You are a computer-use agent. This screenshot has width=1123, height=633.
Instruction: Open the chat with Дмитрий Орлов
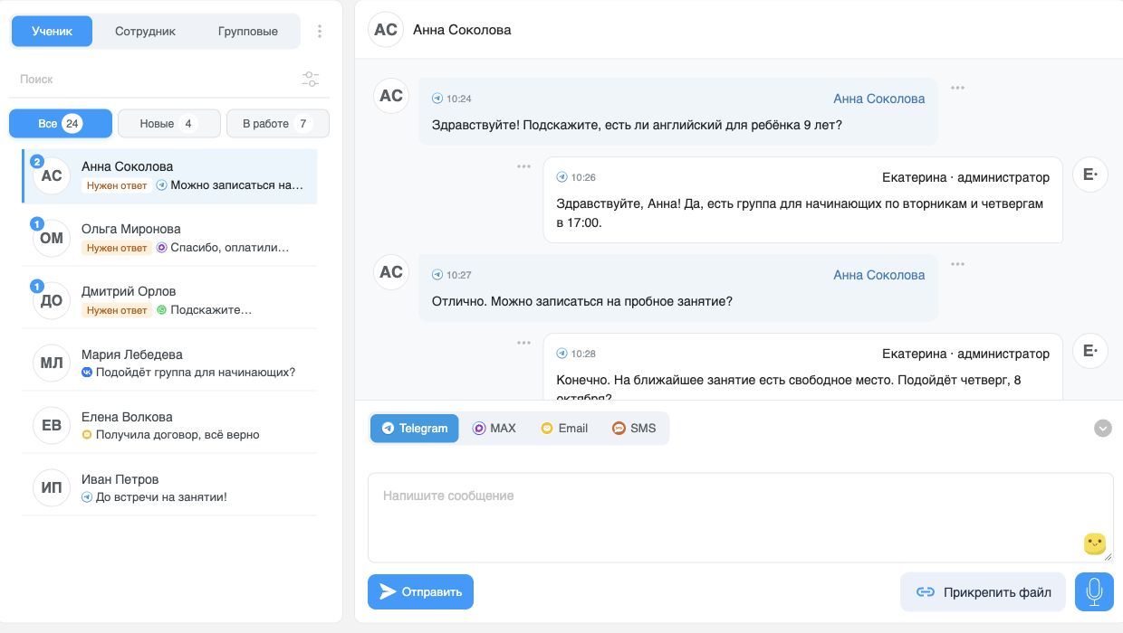click(169, 300)
